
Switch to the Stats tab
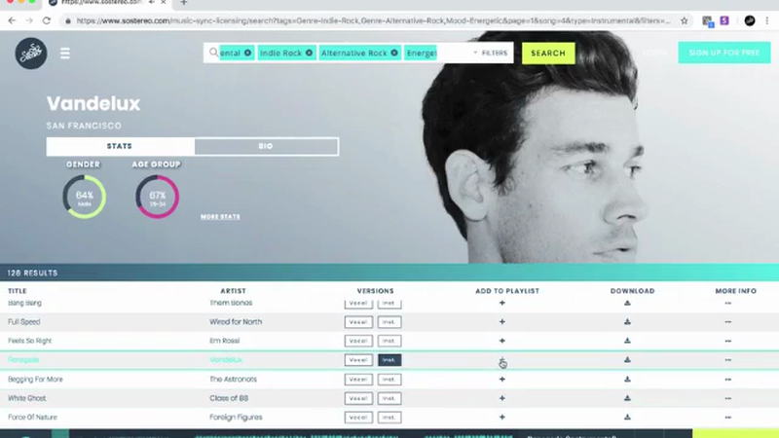click(x=120, y=146)
